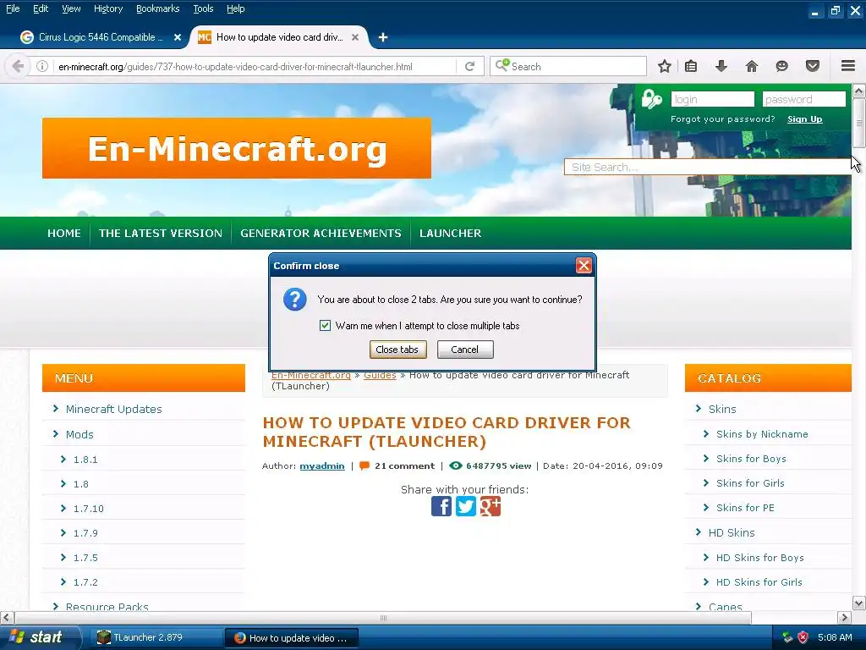Click arrow beside Skins for PE

pyautogui.click(x=706, y=508)
